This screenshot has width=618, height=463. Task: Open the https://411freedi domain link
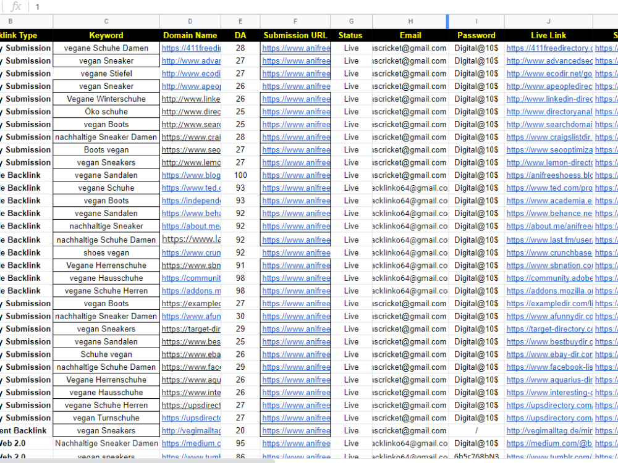click(x=191, y=48)
